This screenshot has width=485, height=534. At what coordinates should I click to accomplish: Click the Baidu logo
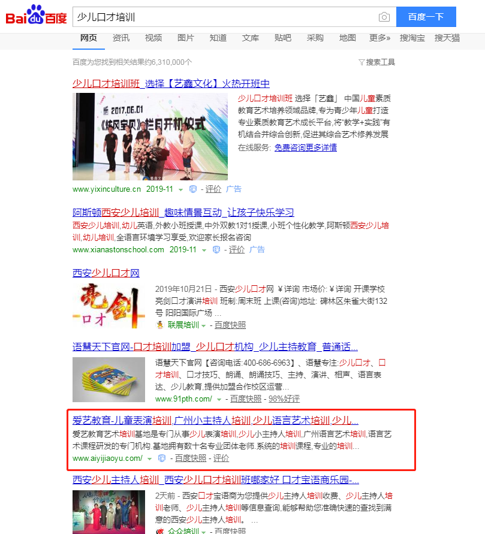point(36,15)
